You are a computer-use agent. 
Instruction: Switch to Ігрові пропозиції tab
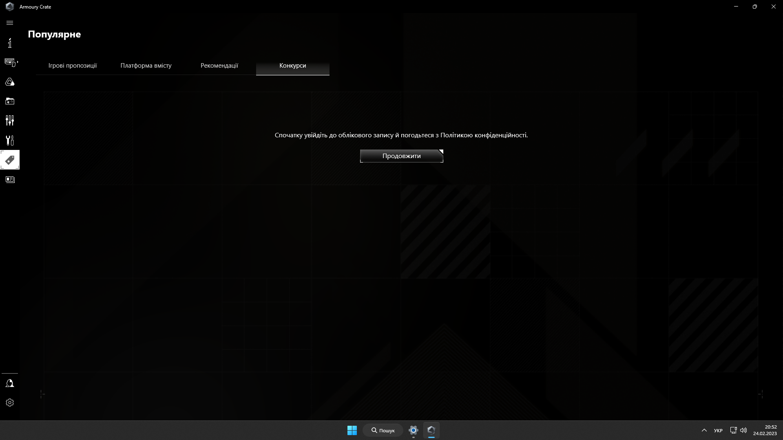(73, 66)
